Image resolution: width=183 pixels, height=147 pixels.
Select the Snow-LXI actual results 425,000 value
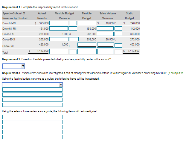point(44,45)
